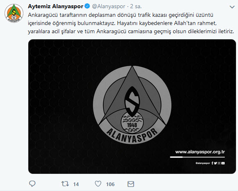Open the tweet options chevron menu
Viewport: 238px width, 191px height.
[232, 7]
